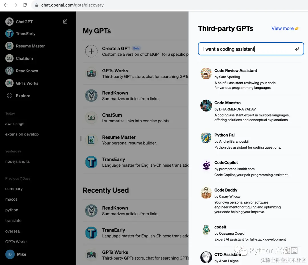Click ReadKnown icon under Recently Used
The image size is (308, 265).
(91, 211)
